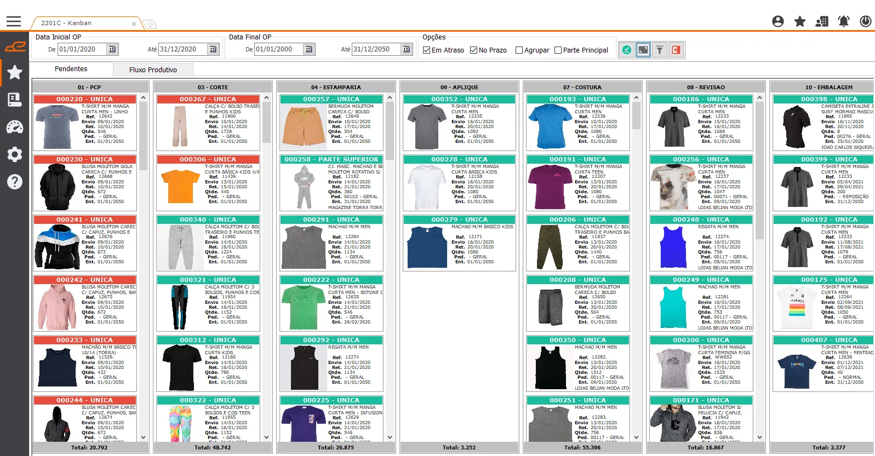Open calendar picker for Data Final OP 'Até'
Viewport: 875px width, 456px height.
[406, 49]
